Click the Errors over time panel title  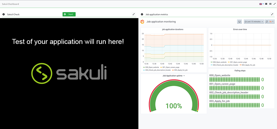[240, 30]
